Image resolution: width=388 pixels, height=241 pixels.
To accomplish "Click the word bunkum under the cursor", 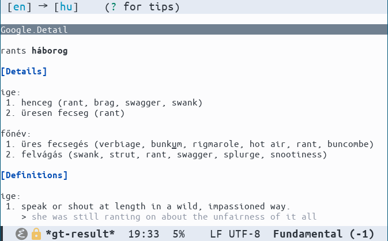I will (x=166, y=144).
